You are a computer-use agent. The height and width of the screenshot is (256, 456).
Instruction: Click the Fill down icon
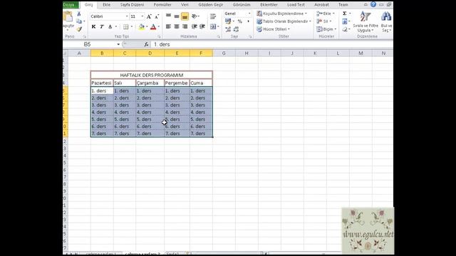(345, 21)
